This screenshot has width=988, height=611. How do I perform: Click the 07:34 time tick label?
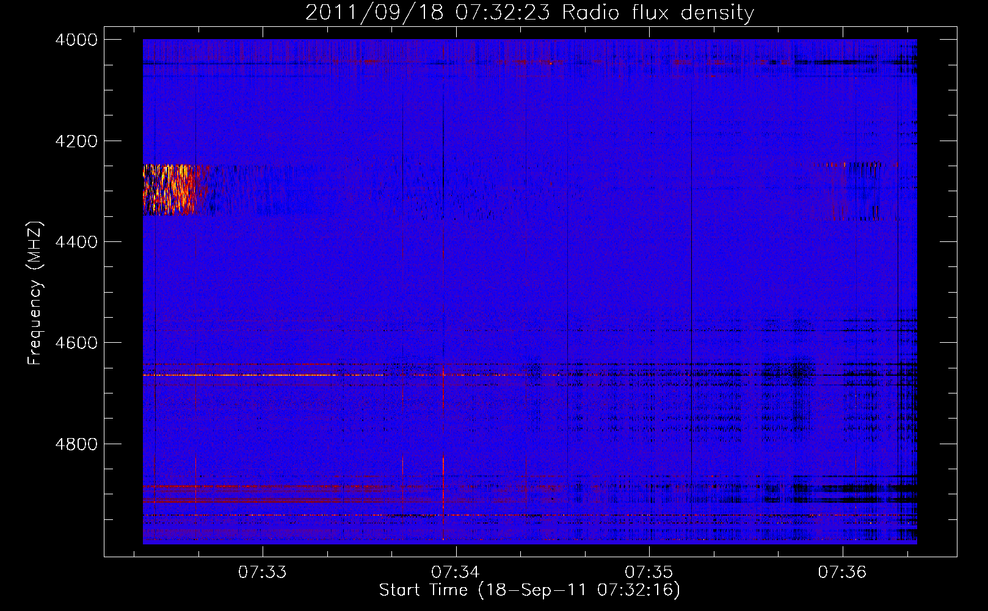(456, 572)
